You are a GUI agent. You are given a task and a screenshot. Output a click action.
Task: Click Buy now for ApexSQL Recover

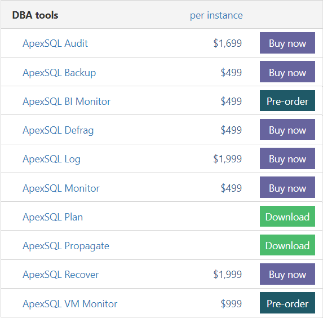pyautogui.click(x=287, y=274)
